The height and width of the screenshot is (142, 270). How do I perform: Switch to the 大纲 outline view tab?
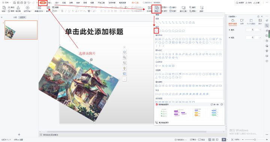pyautogui.click(x=15, y=17)
